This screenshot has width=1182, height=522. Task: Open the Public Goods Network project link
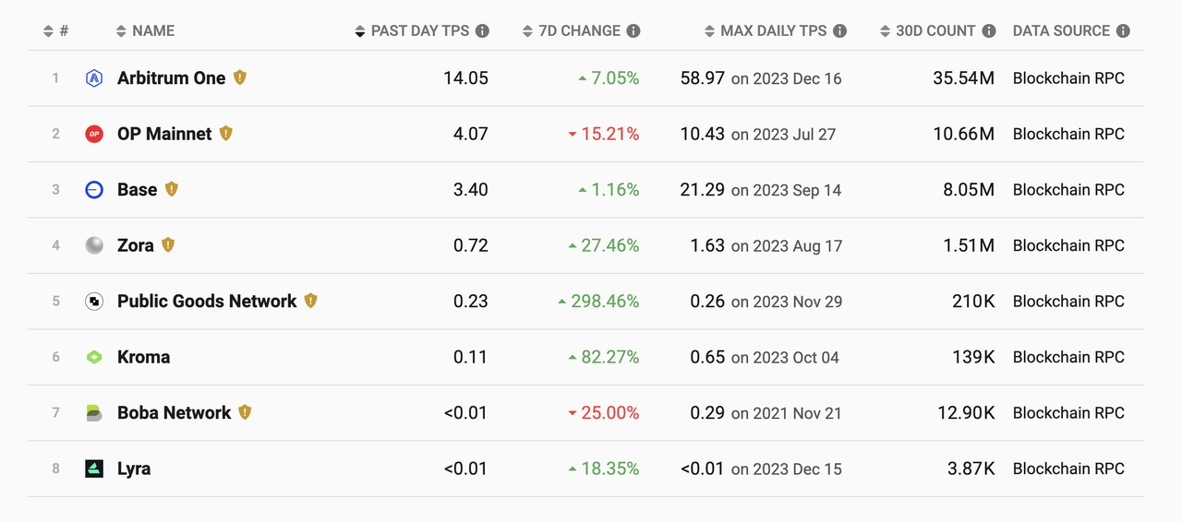[x=207, y=302]
